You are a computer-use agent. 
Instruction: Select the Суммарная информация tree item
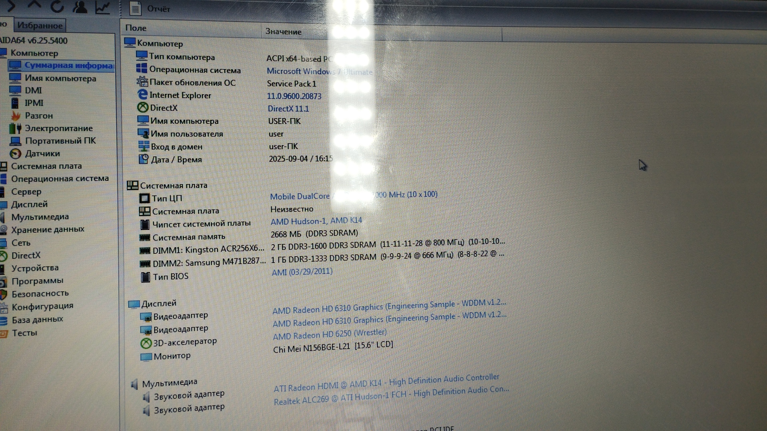tap(68, 65)
